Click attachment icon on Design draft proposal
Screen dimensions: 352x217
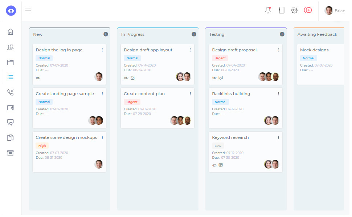(214, 78)
